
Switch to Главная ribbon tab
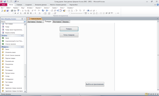coord(19,5)
